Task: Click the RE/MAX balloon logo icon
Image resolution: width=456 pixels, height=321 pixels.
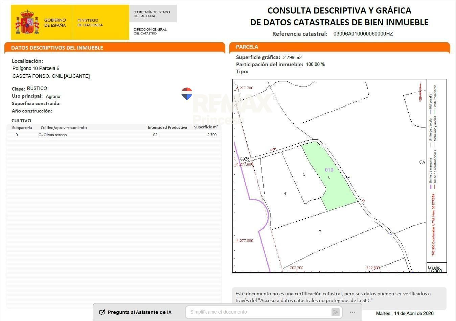Action: [x=187, y=94]
